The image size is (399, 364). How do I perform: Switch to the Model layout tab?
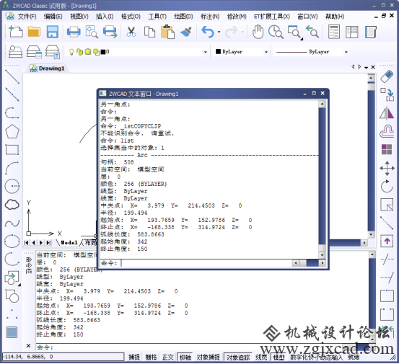(69, 242)
